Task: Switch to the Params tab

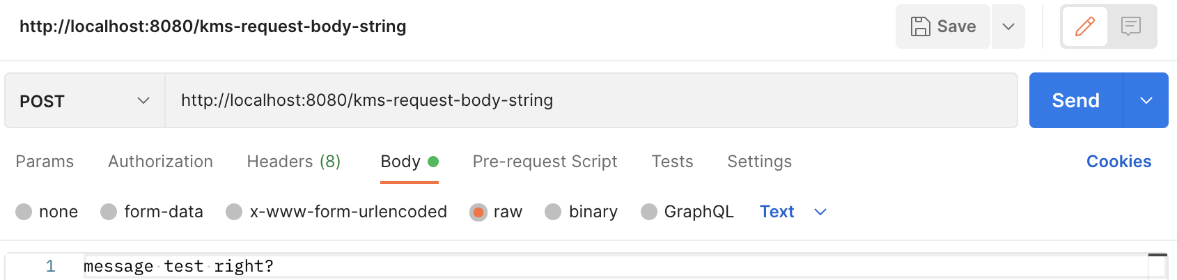Action: pos(45,162)
